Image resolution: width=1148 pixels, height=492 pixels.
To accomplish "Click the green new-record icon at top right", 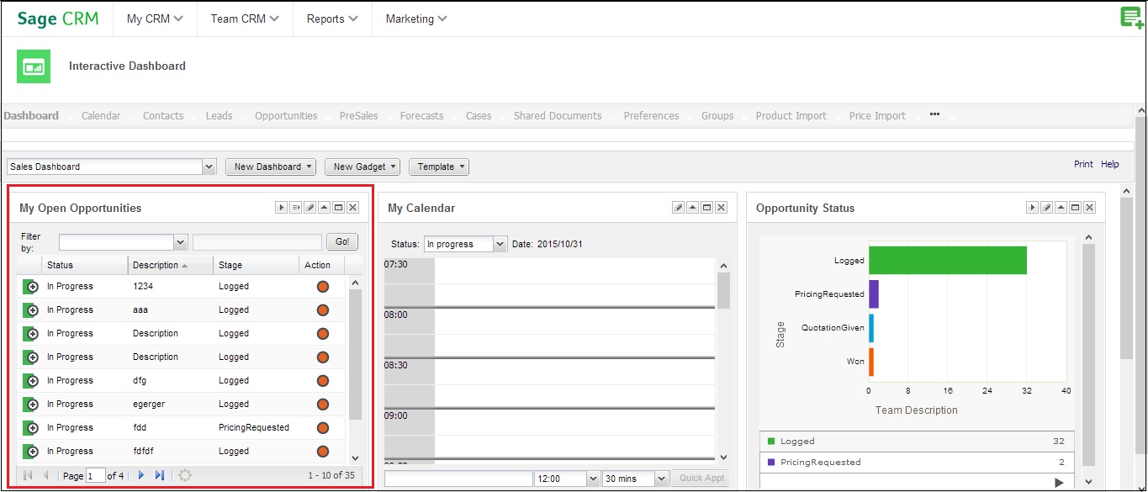I will coord(1132,18).
